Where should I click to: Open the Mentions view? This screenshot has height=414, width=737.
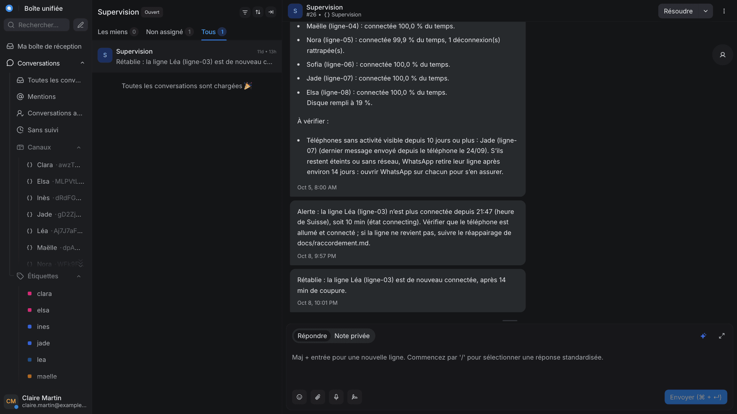pos(50,97)
